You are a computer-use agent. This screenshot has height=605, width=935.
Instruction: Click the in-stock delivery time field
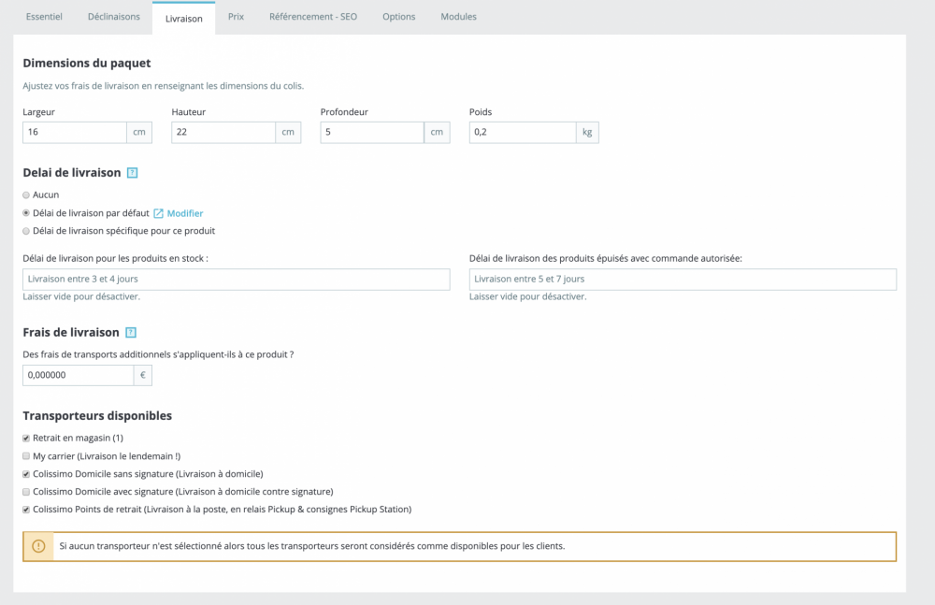237,280
